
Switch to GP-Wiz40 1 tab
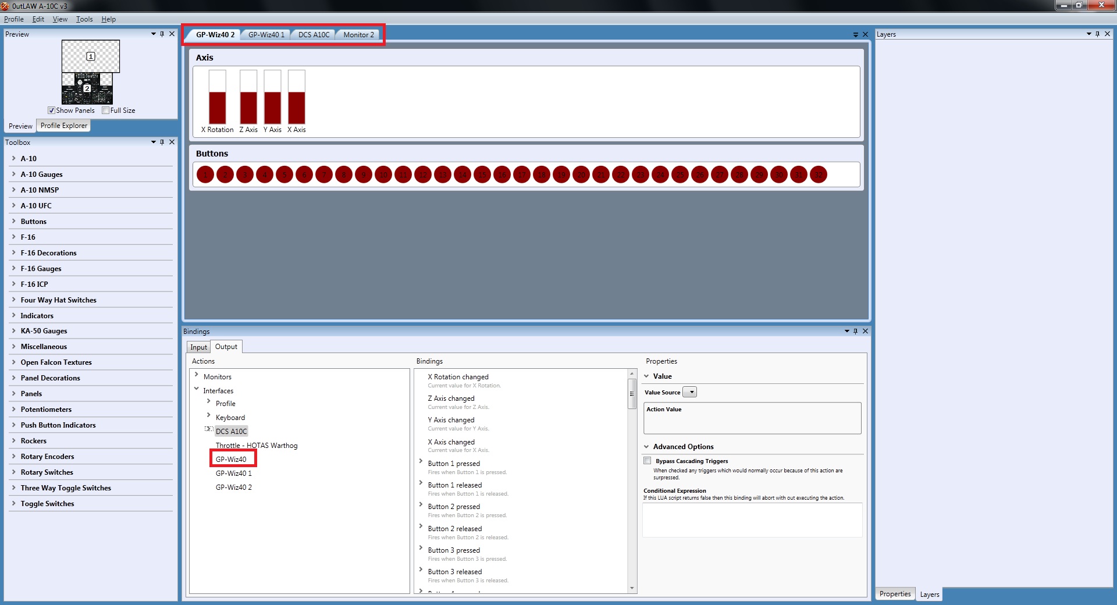(x=266, y=35)
